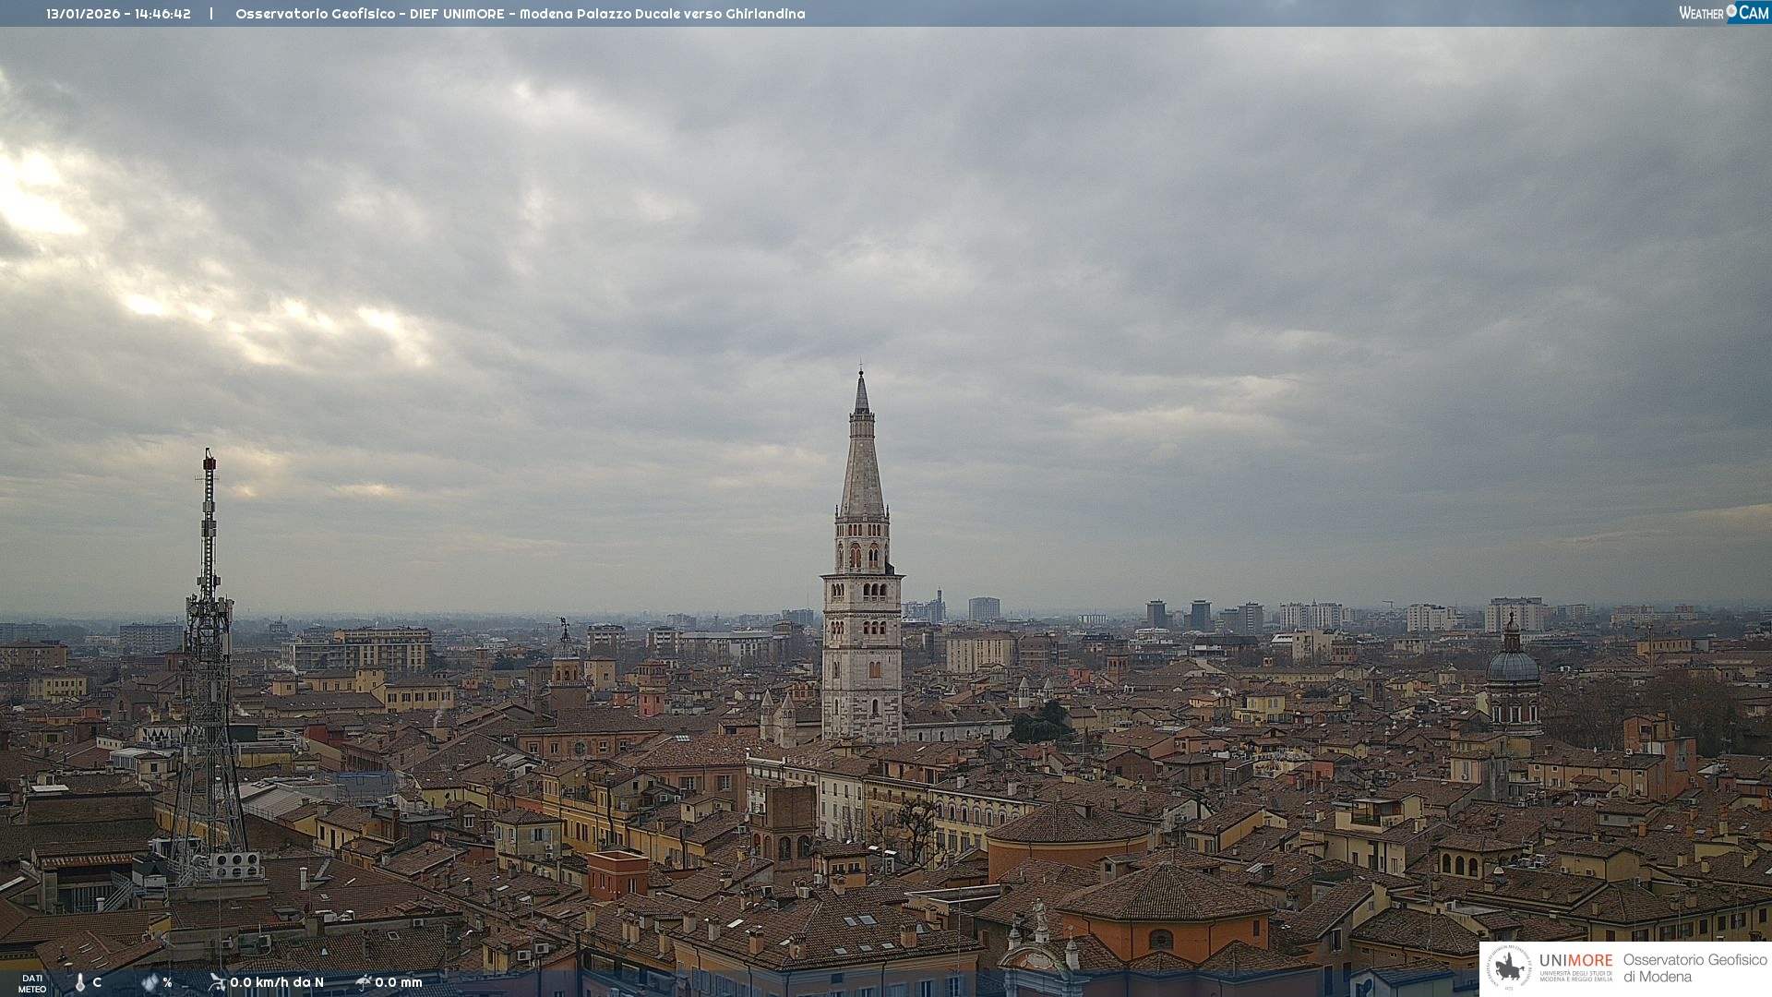Click the grey church dome on right

tap(1513, 665)
